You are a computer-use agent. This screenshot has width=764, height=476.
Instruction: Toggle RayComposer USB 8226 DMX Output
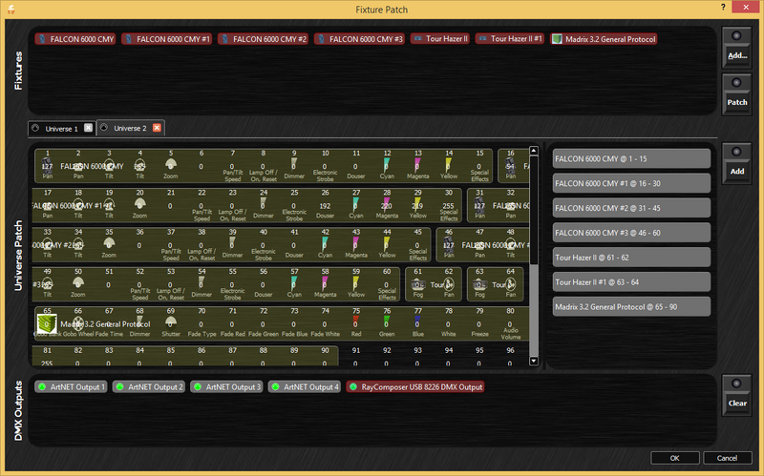coord(415,387)
